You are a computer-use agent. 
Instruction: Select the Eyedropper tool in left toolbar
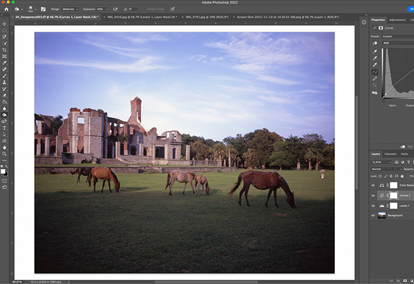(x=5, y=63)
